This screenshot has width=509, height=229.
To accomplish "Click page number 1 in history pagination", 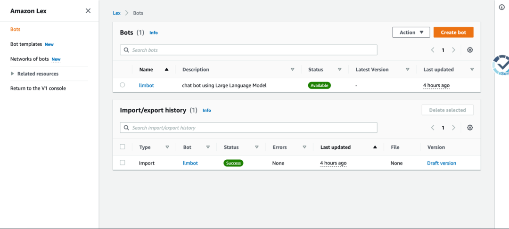I will coord(443,128).
